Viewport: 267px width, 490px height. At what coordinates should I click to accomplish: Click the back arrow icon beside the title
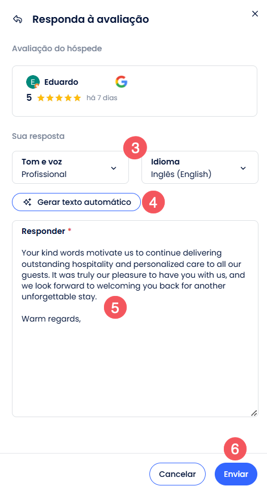click(18, 19)
